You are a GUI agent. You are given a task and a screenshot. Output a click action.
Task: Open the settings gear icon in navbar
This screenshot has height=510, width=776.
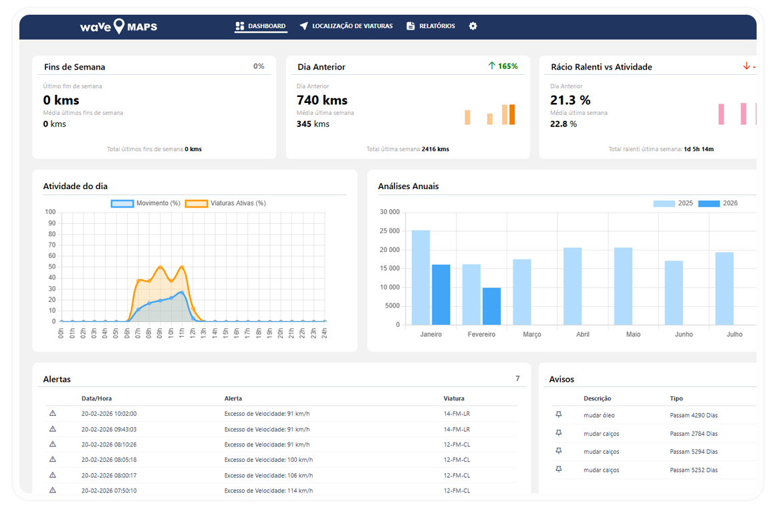[x=473, y=26]
